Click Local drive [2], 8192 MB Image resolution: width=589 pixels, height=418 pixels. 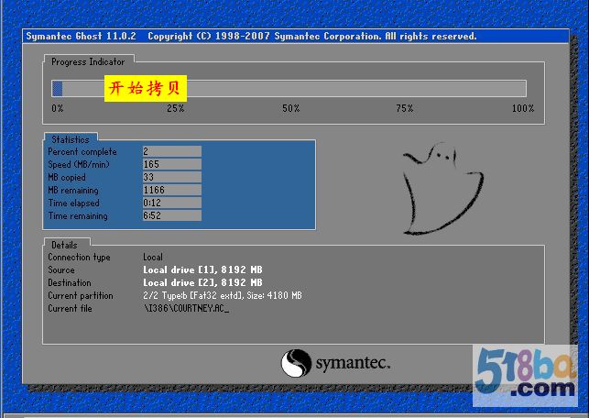click(202, 282)
